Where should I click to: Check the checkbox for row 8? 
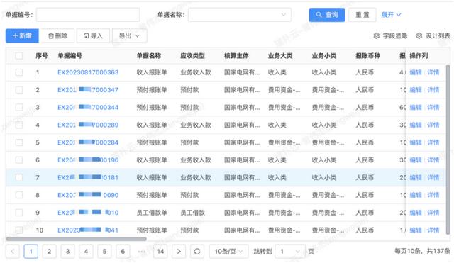pyautogui.click(x=19, y=195)
